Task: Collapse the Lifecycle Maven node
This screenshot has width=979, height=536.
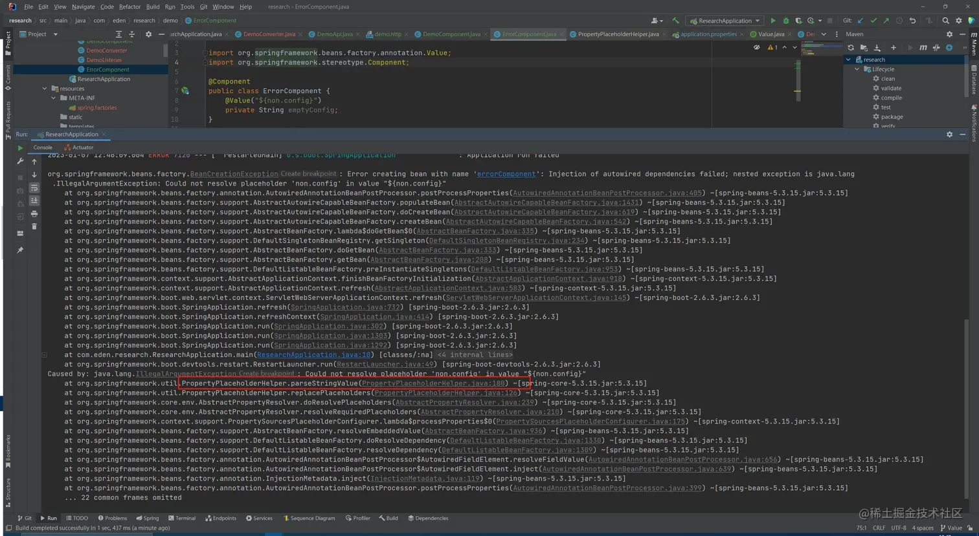Action: (x=857, y=69)
